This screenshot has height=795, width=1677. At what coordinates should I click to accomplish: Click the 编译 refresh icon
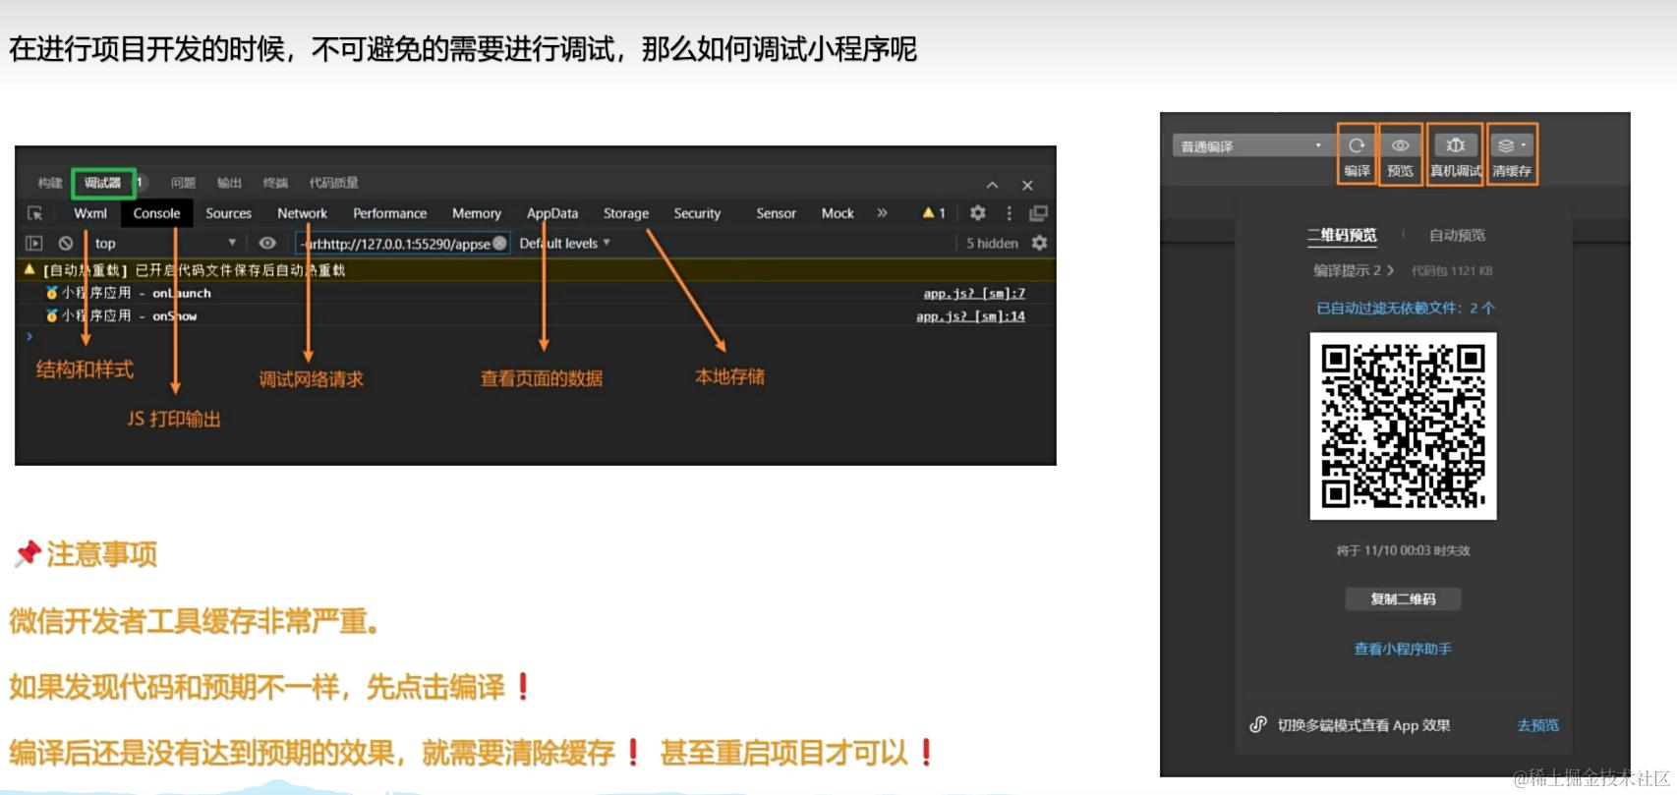[1357, 145]
